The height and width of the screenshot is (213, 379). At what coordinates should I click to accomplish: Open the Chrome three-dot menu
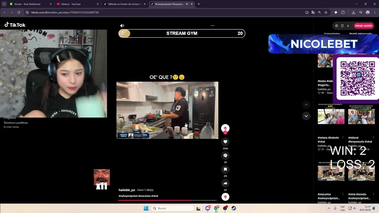(x=375, y=12)
